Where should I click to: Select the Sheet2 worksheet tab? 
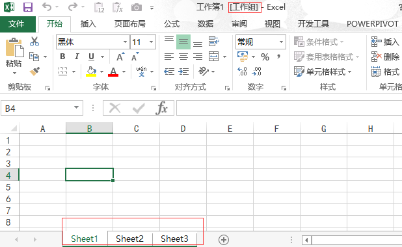129,239
